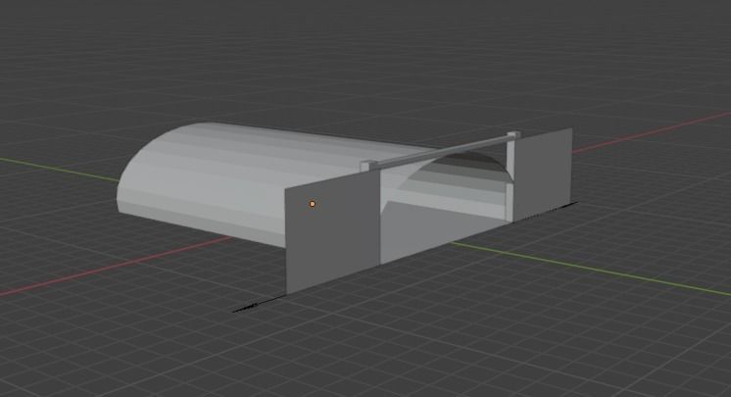The image size is (731, 397).
Task: Select the right side wall panel
Action: 543,173
